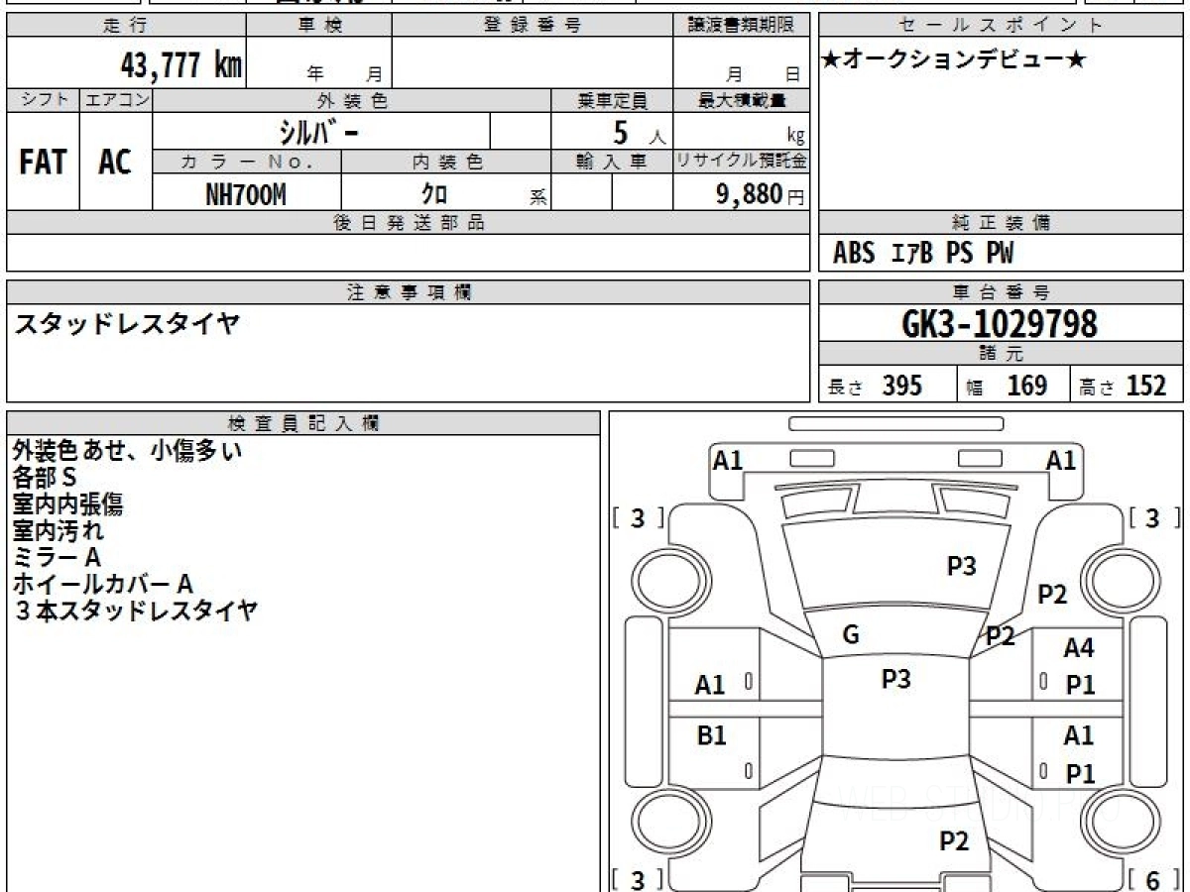Click the 車台番号 header
The width and height of the screenshot is (1190, 892).
click(x=1001, y=292)
